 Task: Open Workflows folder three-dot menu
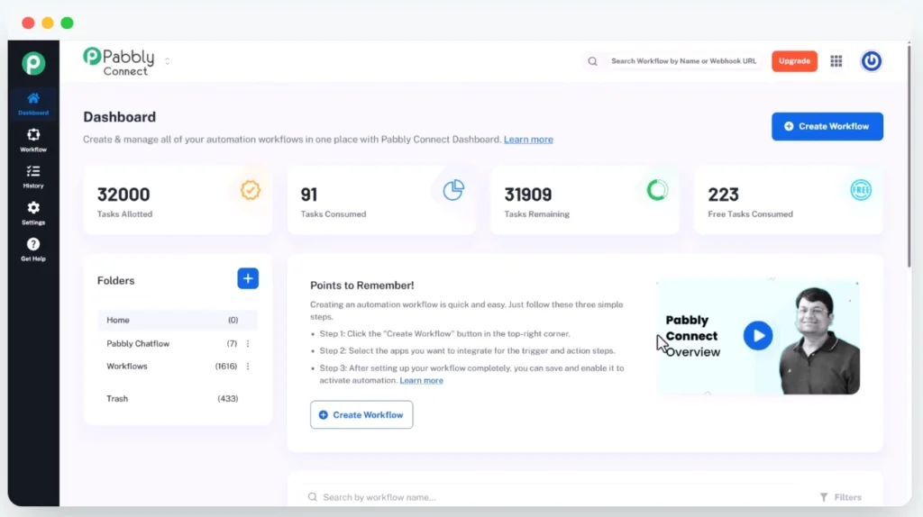coord(248,366)
